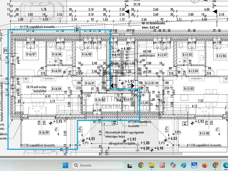Click the room label B-L6/02

click(x=100, y=100)
